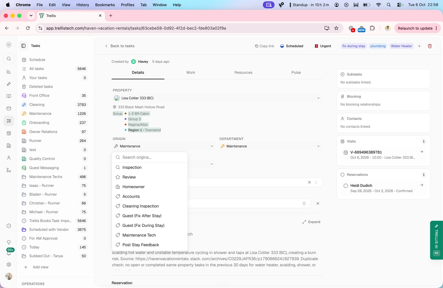
Task: Open search in left icon rail
Action: pyautogui.click(x=9, y=59)
